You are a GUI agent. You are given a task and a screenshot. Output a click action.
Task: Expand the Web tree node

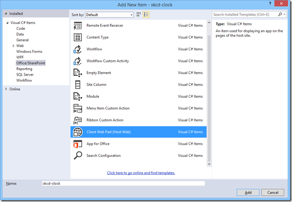13,46
